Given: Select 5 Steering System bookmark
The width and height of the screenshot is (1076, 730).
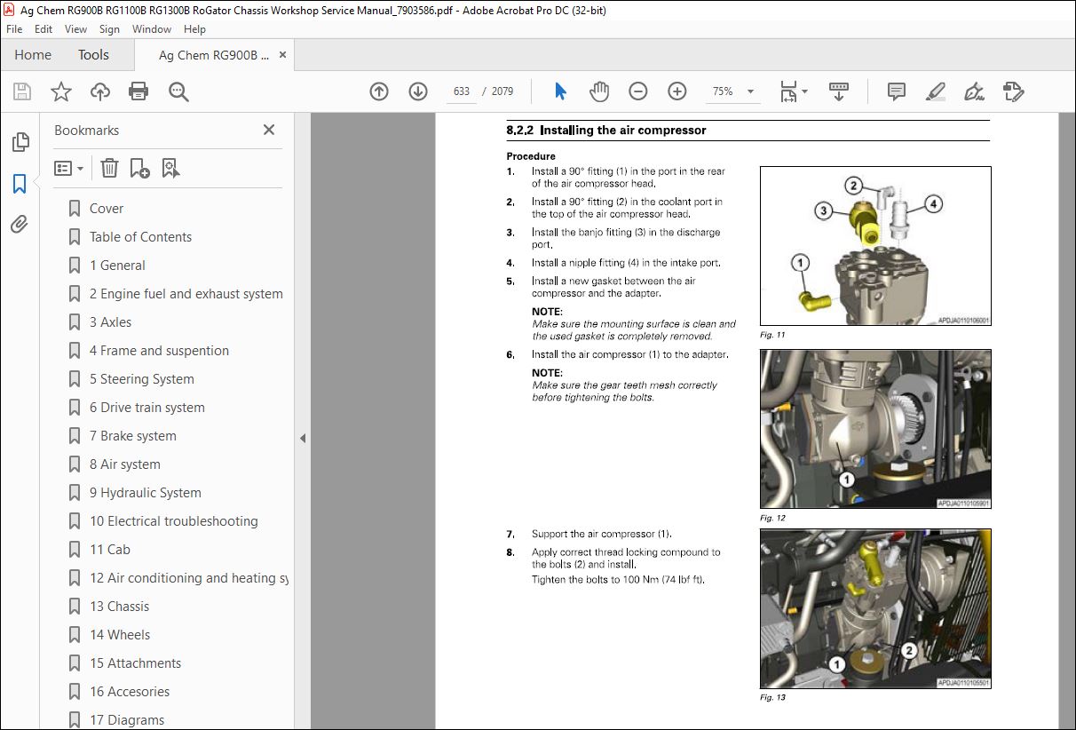Looking at the screenshot, I should [142, 379].
